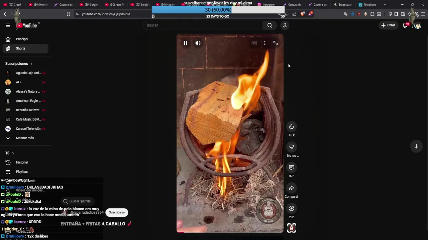Subscribe with the Suscribirse button
This screenshot has width=428, height=240.
pos(117,212)
